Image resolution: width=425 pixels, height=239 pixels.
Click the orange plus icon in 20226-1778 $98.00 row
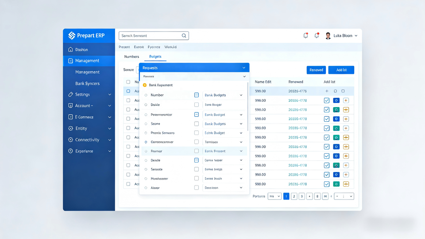346,110
